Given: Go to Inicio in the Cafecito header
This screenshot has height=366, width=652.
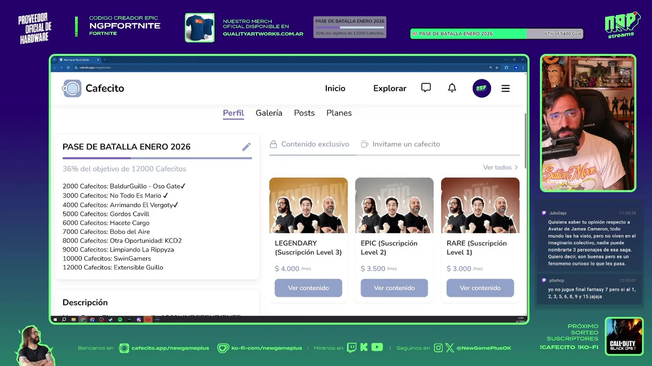Looking at the screenshot, I should [335, 88].
